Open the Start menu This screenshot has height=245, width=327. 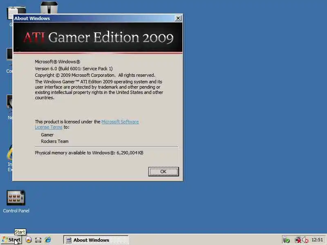coord(11,240)
